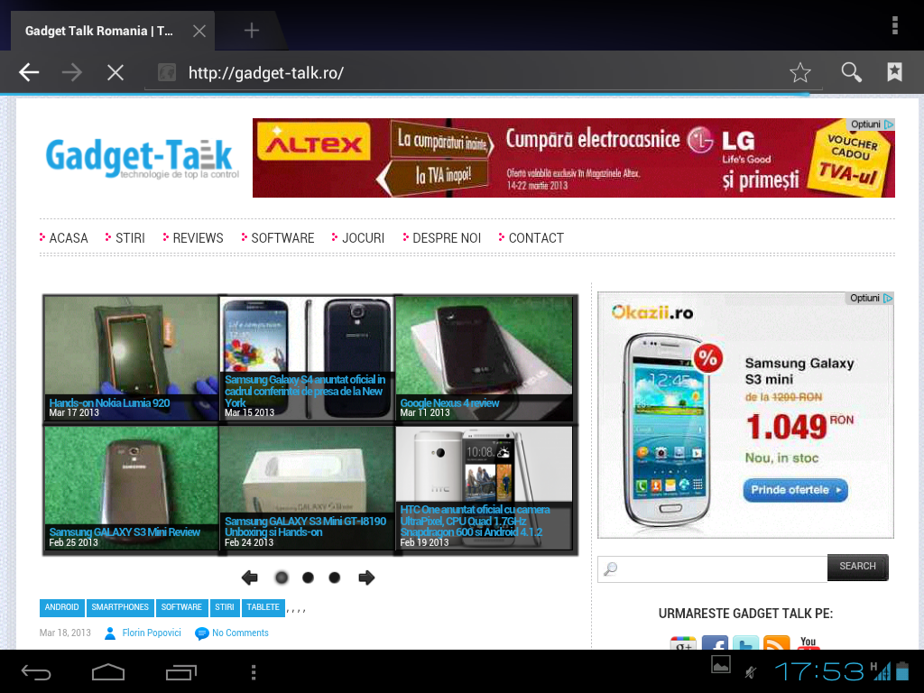
Task: Select the second slider dot
Action: [308, 577]
